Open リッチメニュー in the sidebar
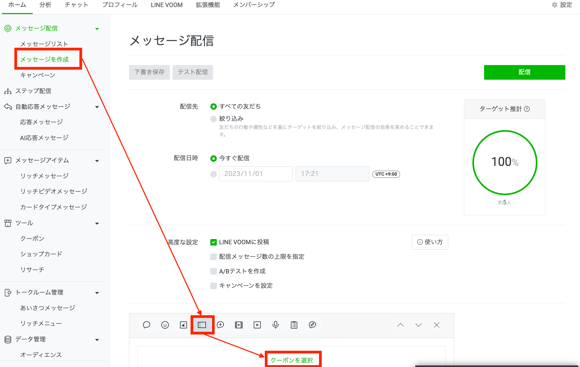580x367 pixels. 41,323
